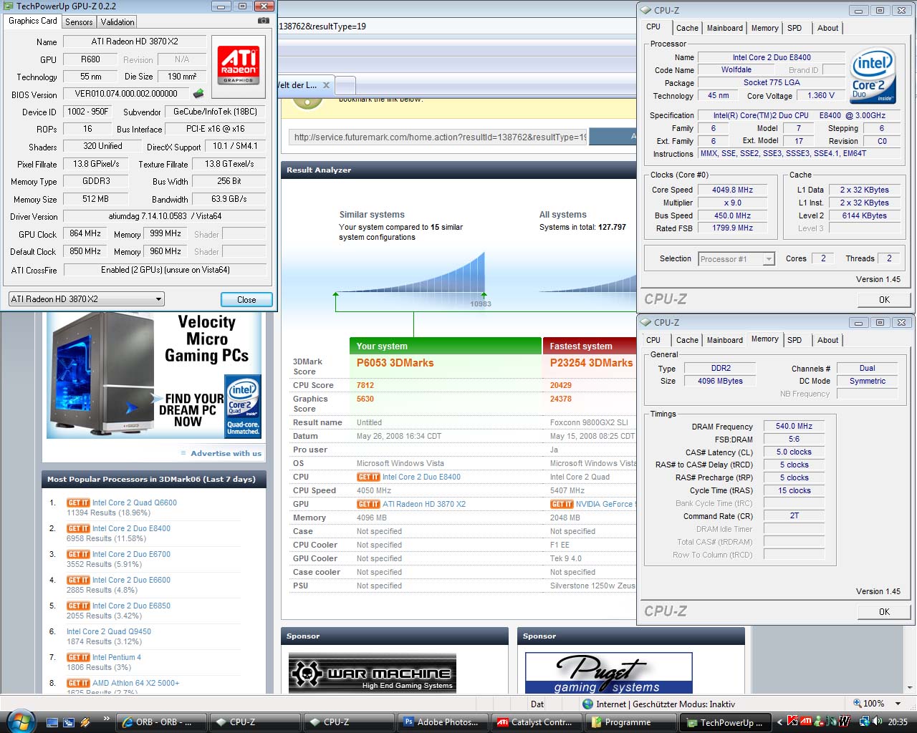Click the Internet zone globe icon in status bar

pyautogui.click(x=588, y=704)
